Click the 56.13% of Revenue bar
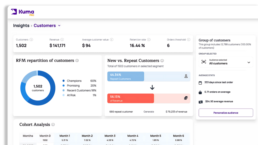Screen dimensions: 258x145 tap(131, 98)
